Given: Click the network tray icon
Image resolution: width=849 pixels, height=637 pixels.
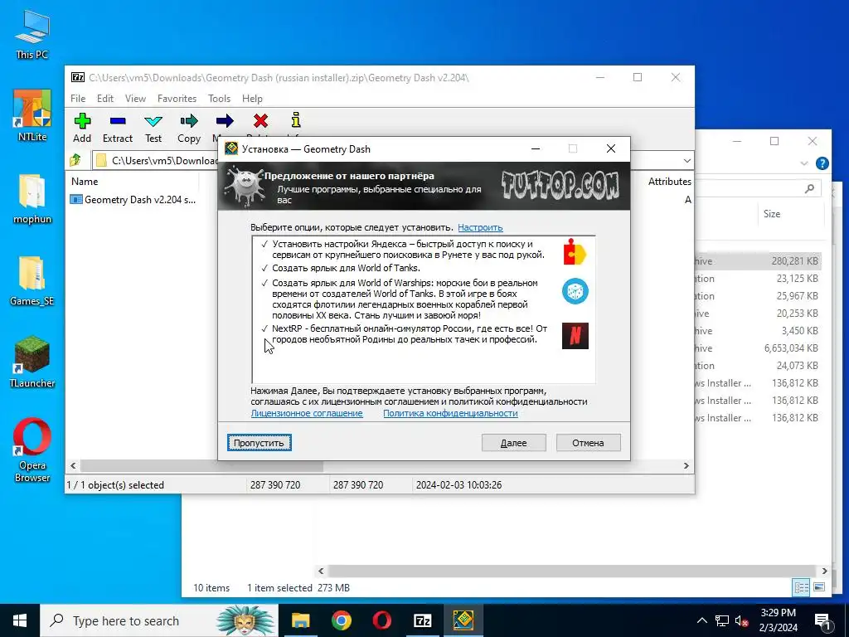Looking at the screenshot, I should (x=722, y=620).
